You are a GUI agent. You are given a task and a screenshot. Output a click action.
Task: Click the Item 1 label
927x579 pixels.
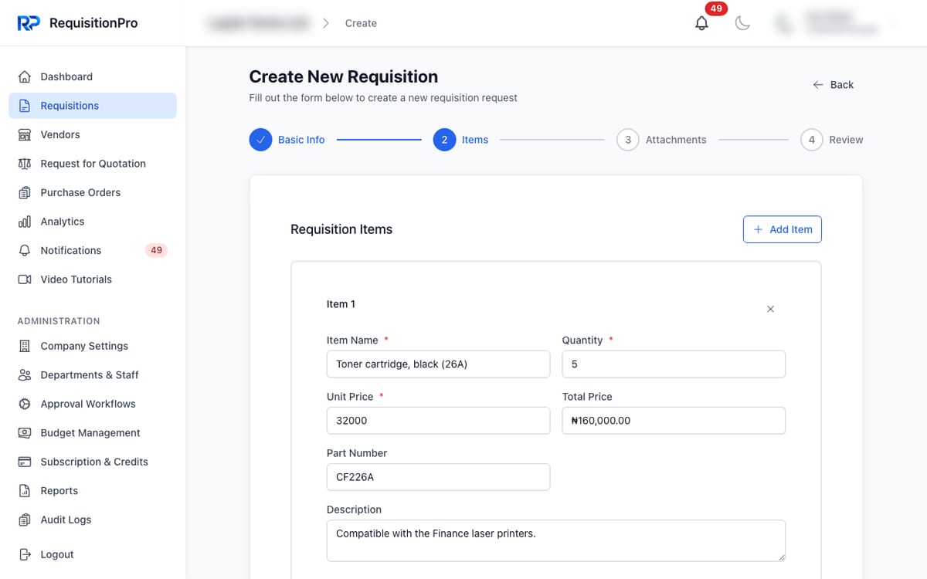341,304
